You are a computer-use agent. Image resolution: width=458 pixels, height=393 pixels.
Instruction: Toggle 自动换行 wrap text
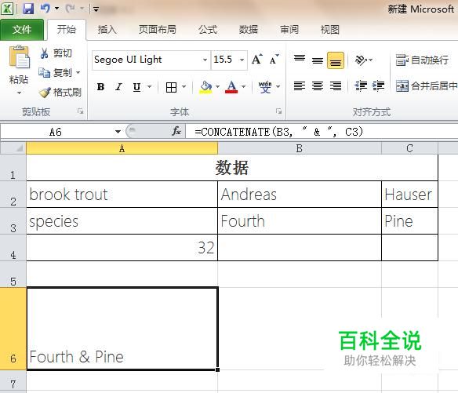(x=422, y=60)
